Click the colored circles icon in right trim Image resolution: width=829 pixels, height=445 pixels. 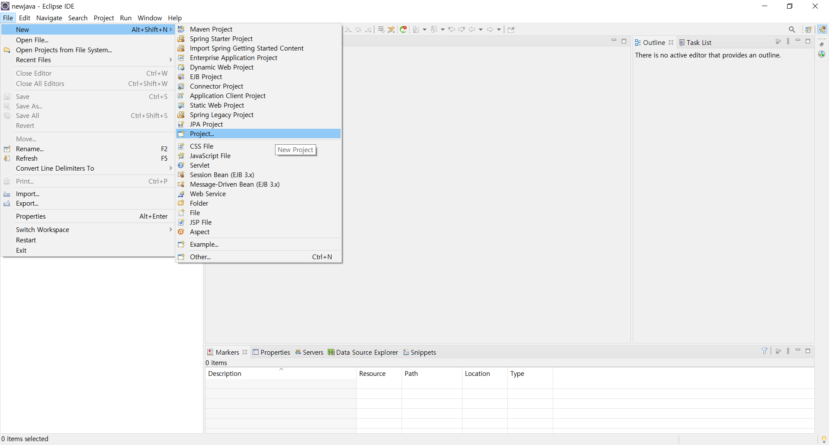pos(822,54)
